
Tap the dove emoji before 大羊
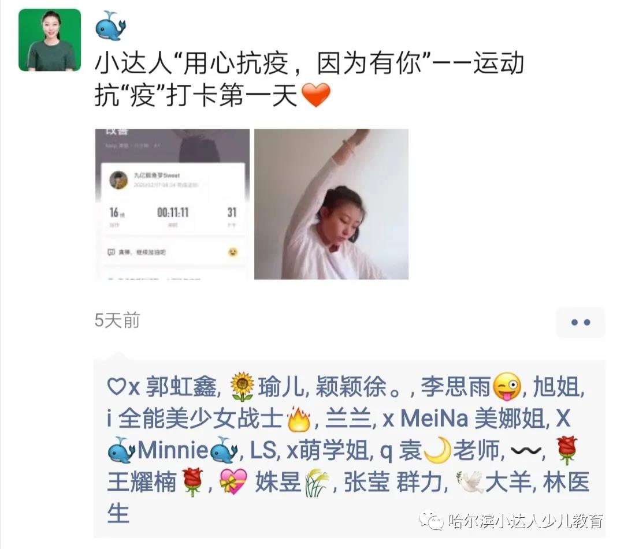(x=470, y=482)
